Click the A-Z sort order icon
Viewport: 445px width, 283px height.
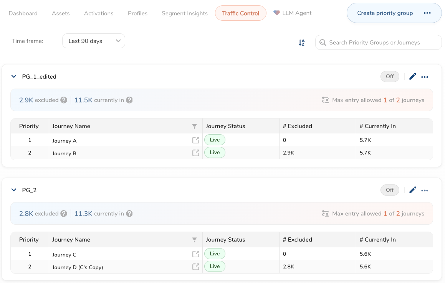coord(302,43)
